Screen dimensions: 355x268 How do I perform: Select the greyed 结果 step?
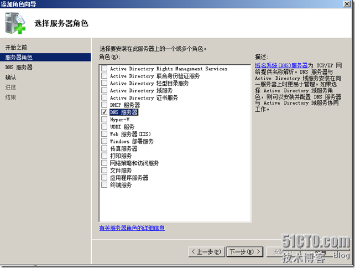click(11, 97)
